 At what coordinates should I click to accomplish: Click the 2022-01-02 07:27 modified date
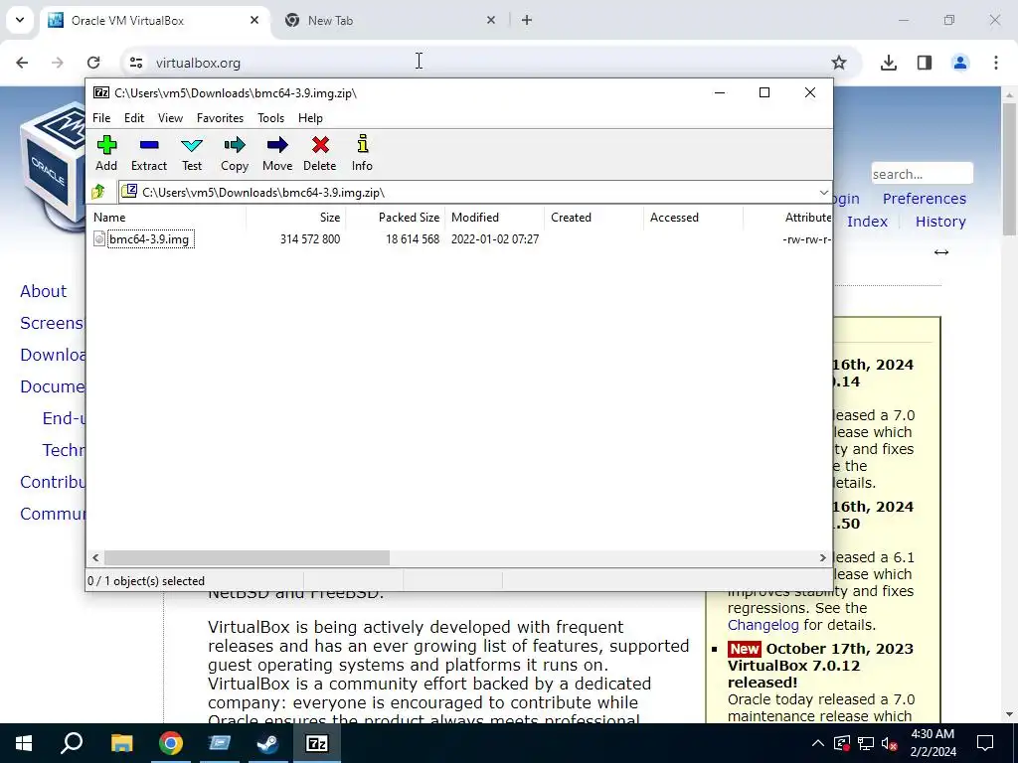(x=495, y=239)
